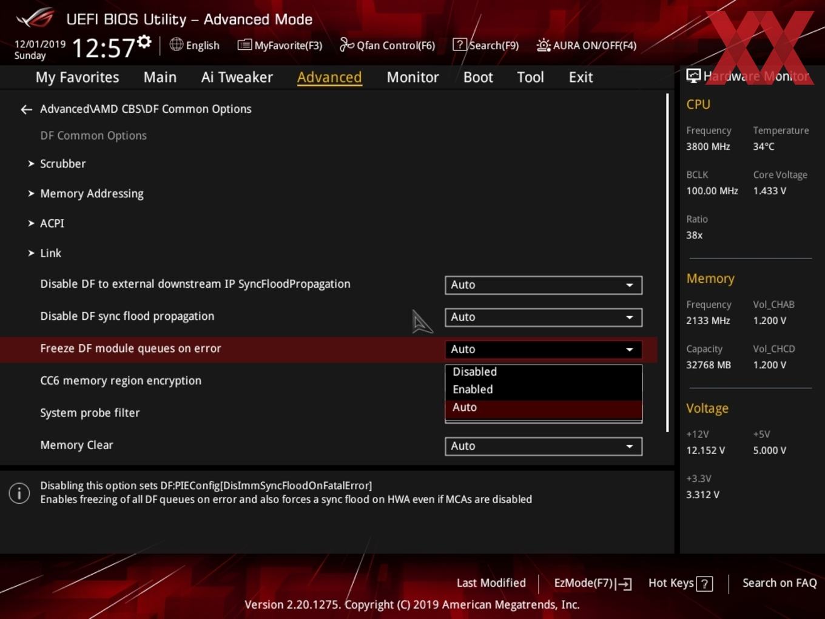Click the breadcrumb Advanced\AMD CBS\DF Common Options
Image resolution: width=825 pixels, height=619 pixels.
[x=146, y=109]
